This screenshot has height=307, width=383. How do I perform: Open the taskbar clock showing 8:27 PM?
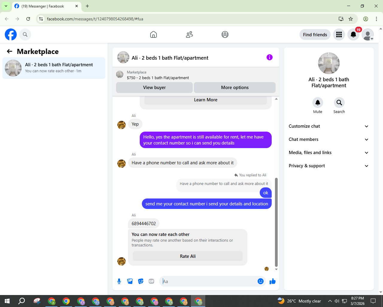point(358,301)
